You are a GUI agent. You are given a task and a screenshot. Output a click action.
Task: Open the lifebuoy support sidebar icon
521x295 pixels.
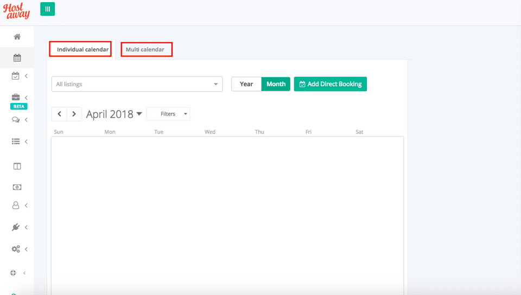tap(13, 273)
